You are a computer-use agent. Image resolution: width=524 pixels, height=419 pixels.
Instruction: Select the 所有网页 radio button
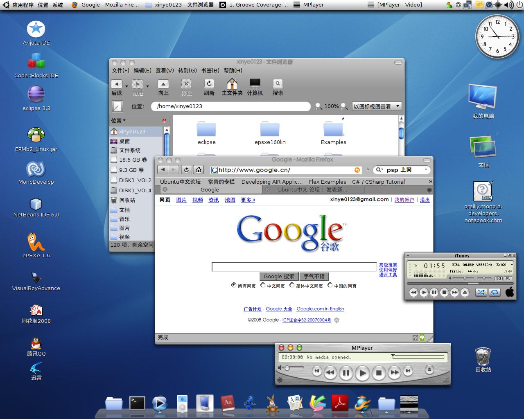point(234,285)
